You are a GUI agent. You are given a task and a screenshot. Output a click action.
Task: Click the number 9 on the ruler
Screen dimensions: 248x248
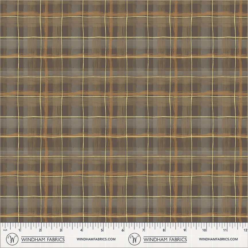coord(185,230)
